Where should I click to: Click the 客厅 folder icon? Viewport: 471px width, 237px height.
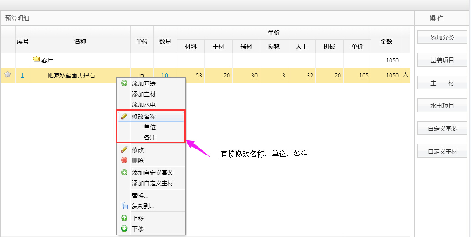click(36, 60)
